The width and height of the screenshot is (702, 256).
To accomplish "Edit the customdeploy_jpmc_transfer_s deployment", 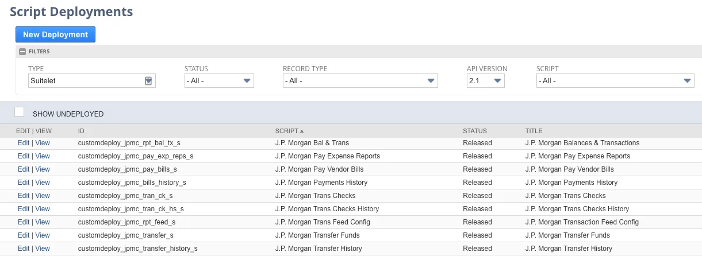I will [24, 235].
